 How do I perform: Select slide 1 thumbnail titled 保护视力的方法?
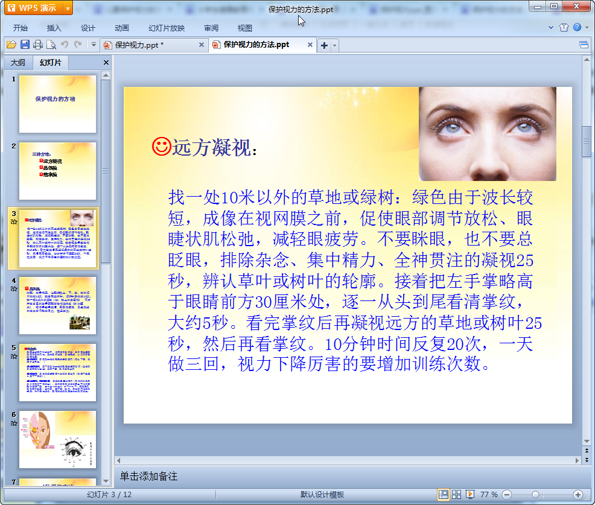click(58, 104)
